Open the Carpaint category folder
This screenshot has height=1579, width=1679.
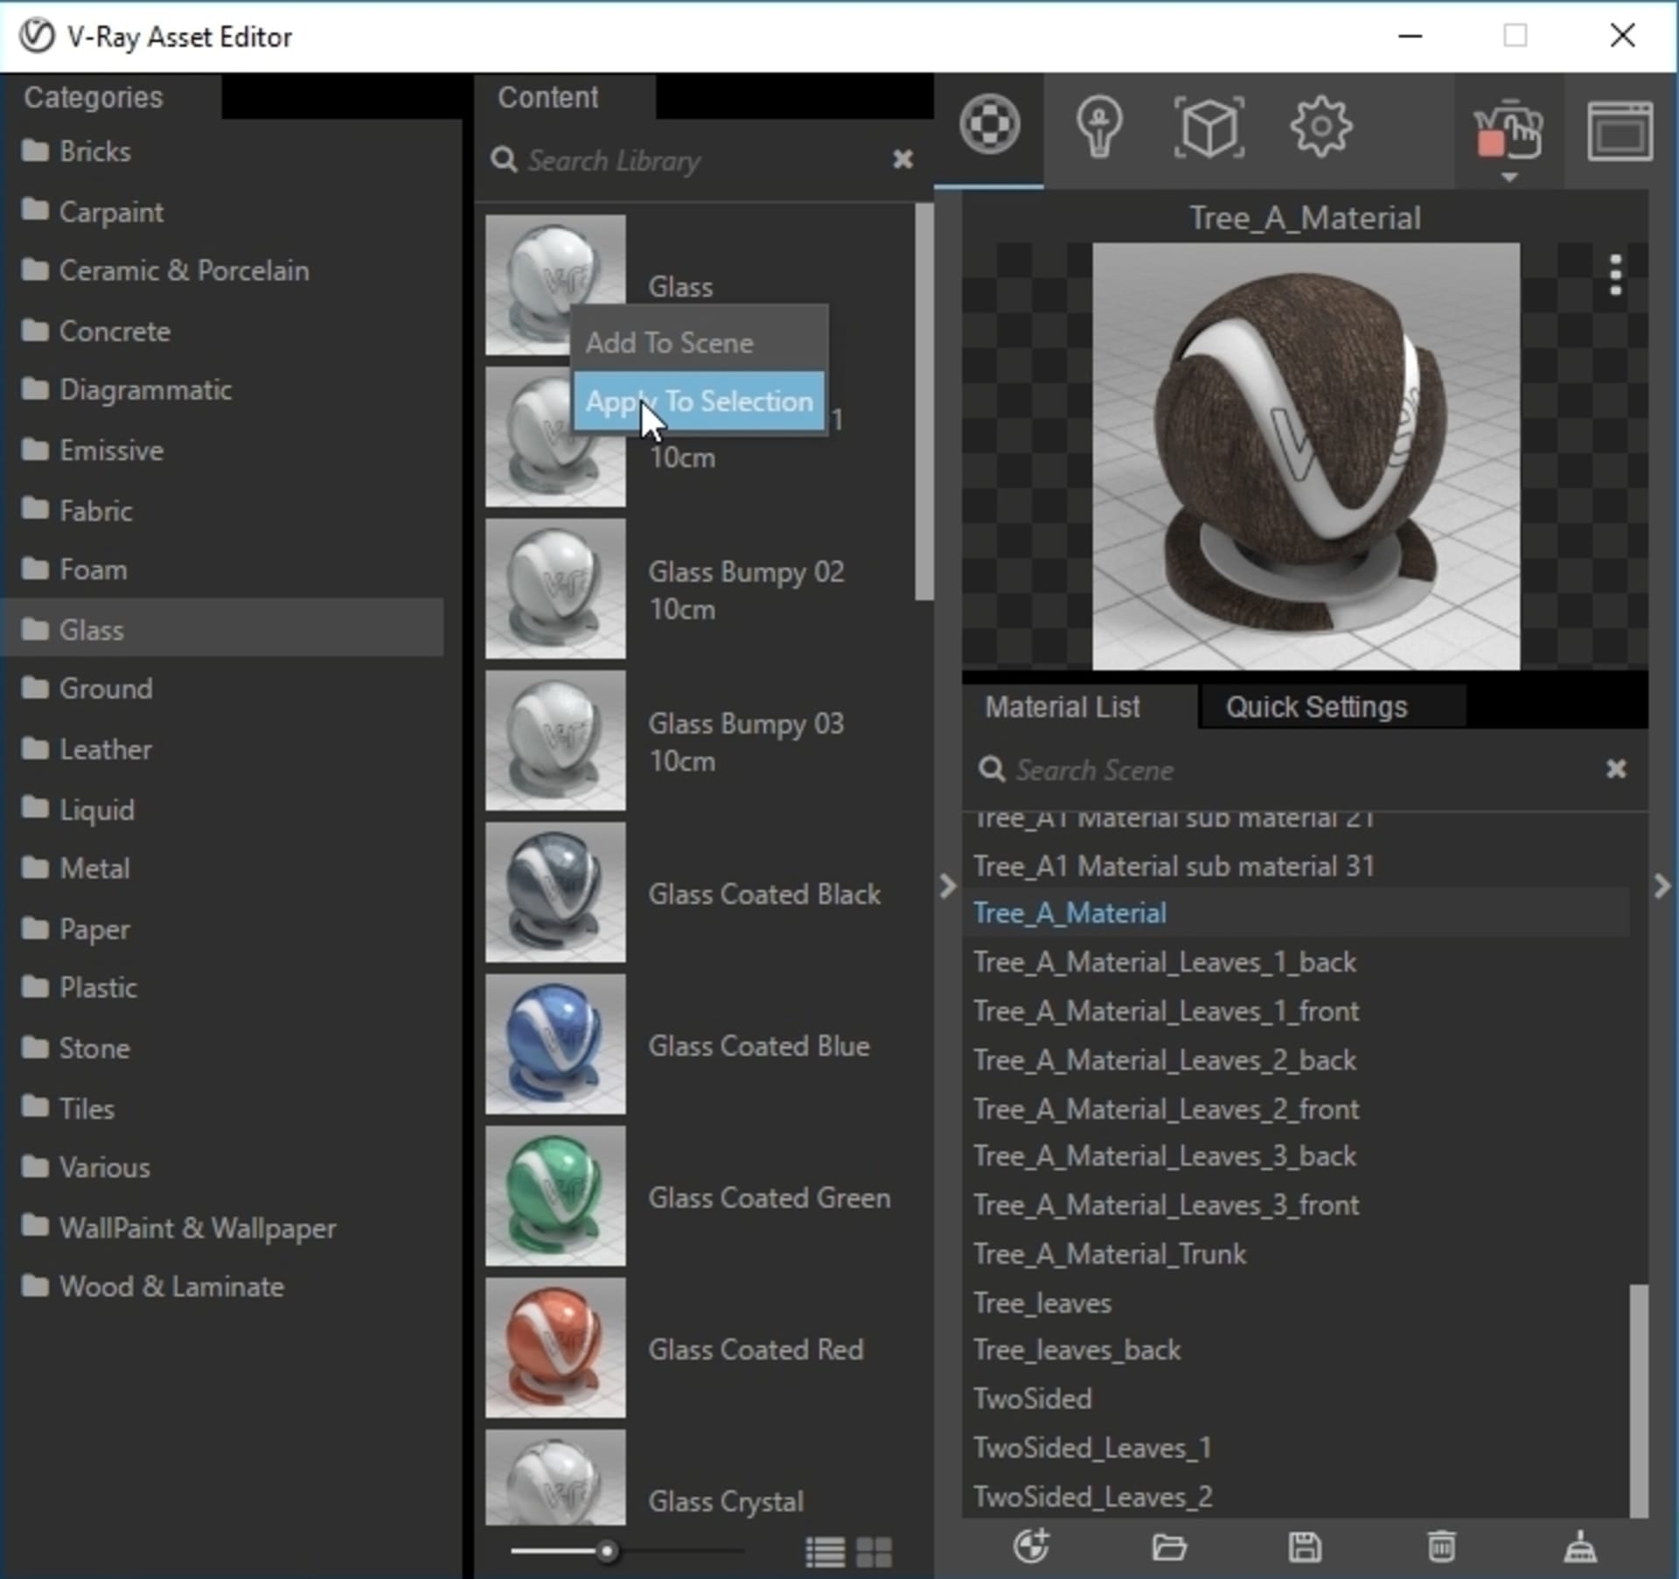point(93,212)
